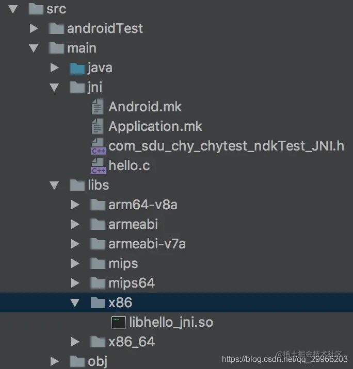The height and width of the screenshot is (369, 353).
Task: Select the androidTest label
Action: (x=105, y=28)
